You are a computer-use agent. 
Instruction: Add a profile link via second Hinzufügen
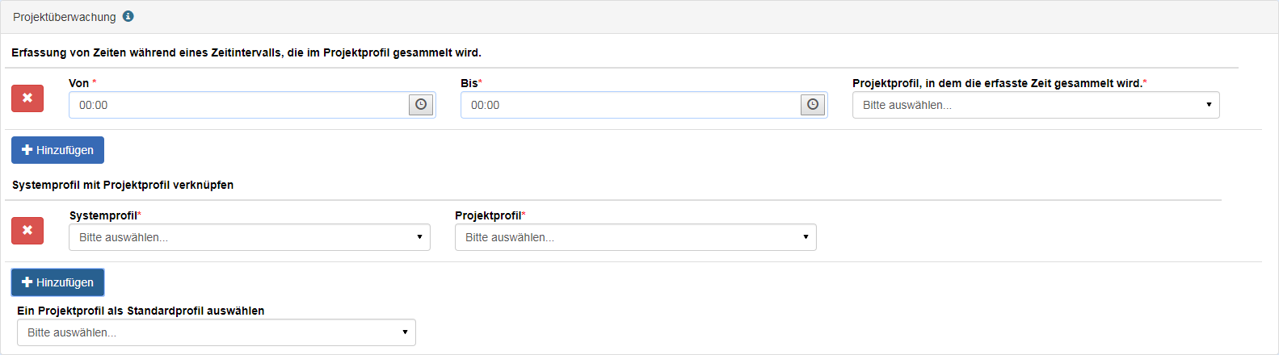57,282
